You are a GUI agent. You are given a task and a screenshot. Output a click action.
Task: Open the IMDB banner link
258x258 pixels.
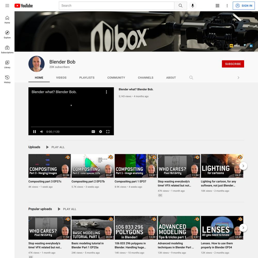(x=235, y=46)
